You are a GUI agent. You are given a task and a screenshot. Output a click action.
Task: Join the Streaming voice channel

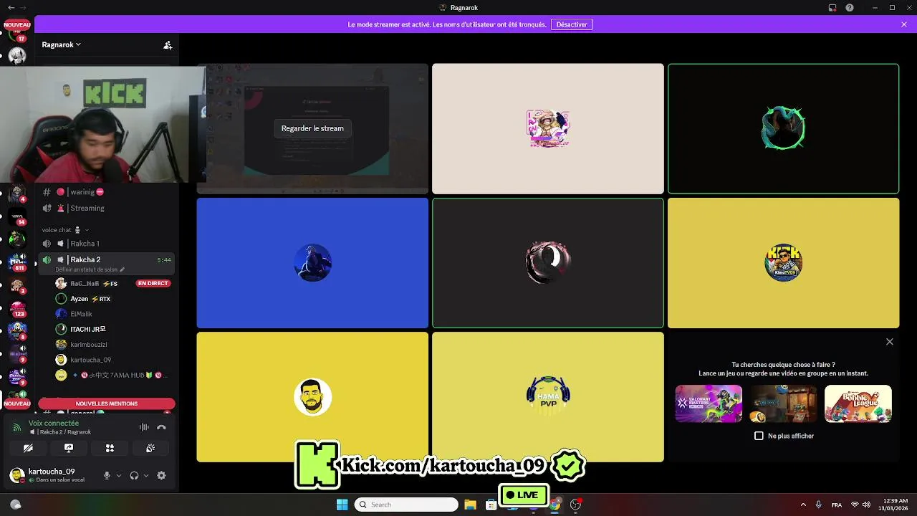(x=107, y=208)
